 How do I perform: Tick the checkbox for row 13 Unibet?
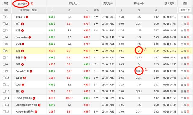point(4,98)
